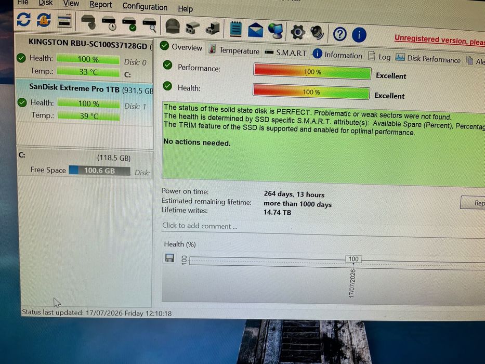Open the File menu

23,3
